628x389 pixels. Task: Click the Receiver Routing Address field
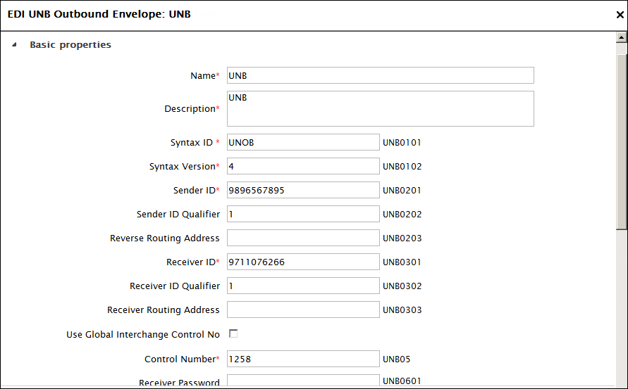point(303,310)
